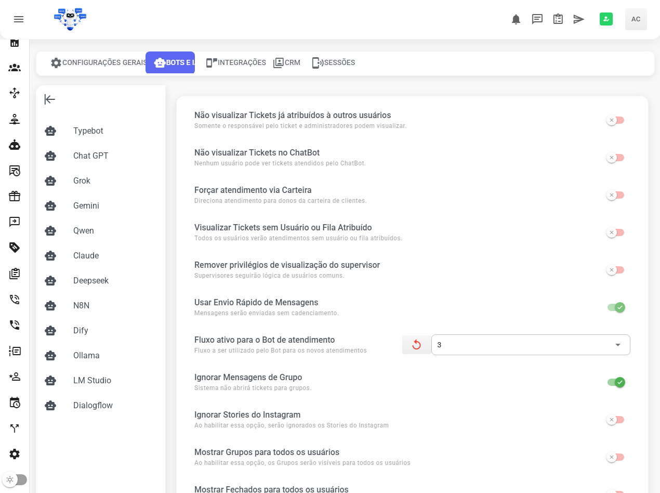The width and height of the screenshot is (660, 493).
Task: Open the AC user avatar menu
Action: [636, 19]
